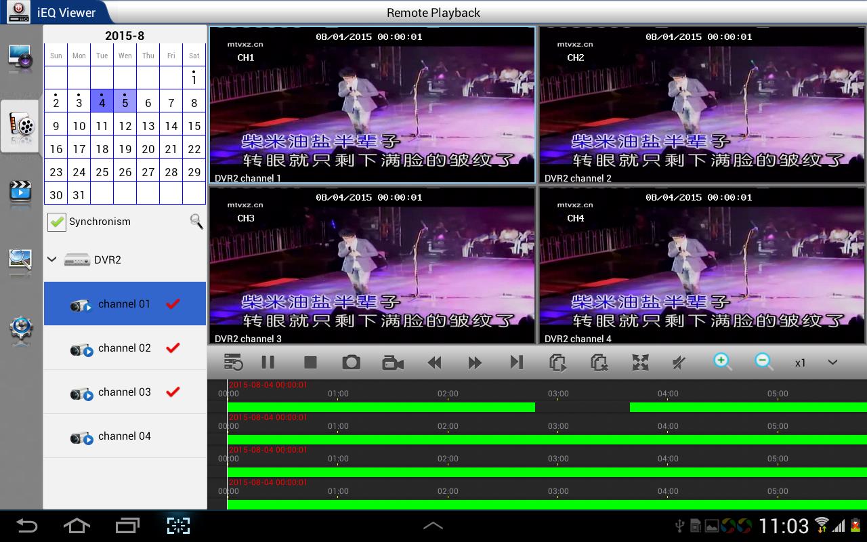Seek the third channel timeline's green bar

click(547, 472)
